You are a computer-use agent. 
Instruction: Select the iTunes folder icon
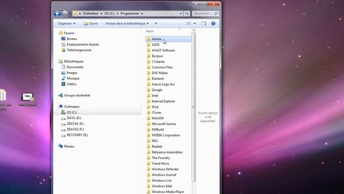point(148,113)
